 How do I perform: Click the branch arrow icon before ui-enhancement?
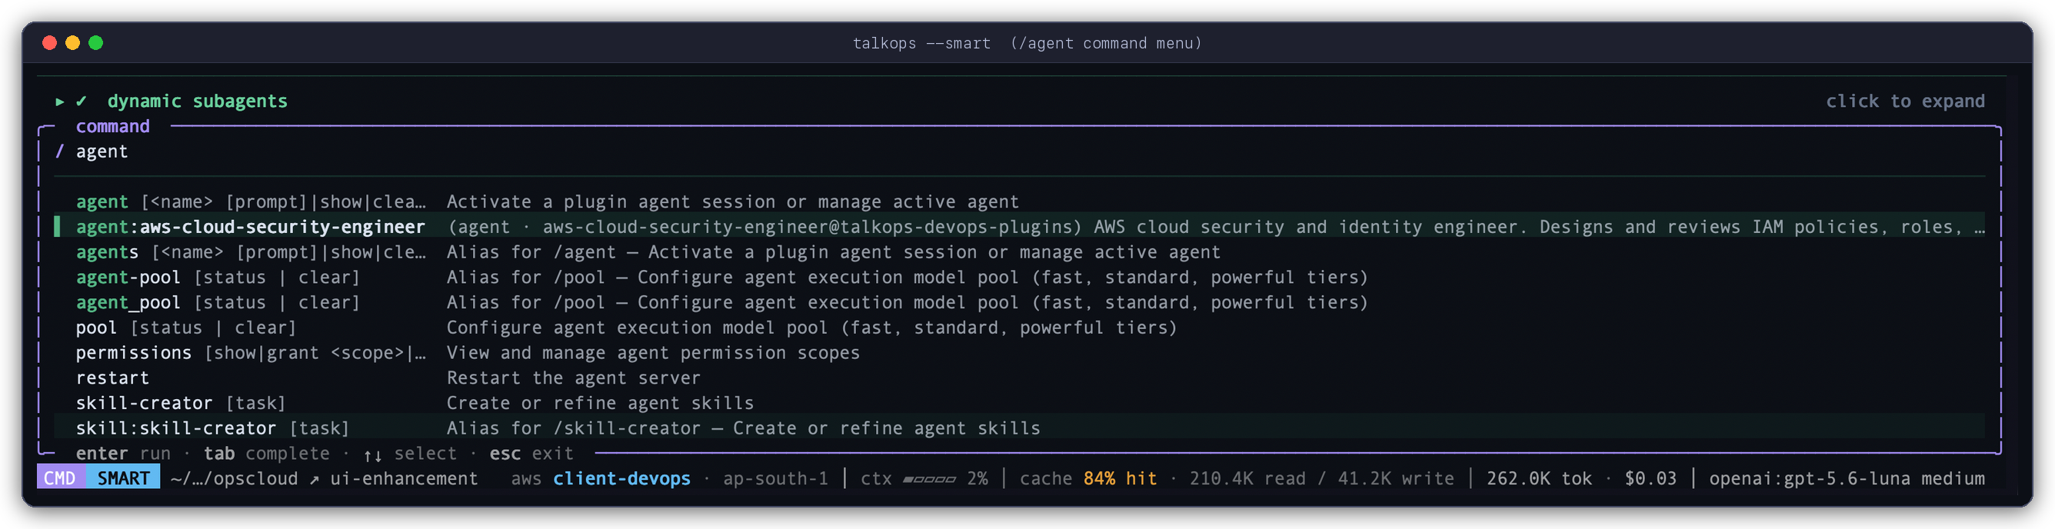(x=315, y=479)
